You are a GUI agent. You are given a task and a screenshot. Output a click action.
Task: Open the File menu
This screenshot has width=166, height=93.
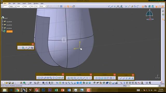[x=10, y=3]
